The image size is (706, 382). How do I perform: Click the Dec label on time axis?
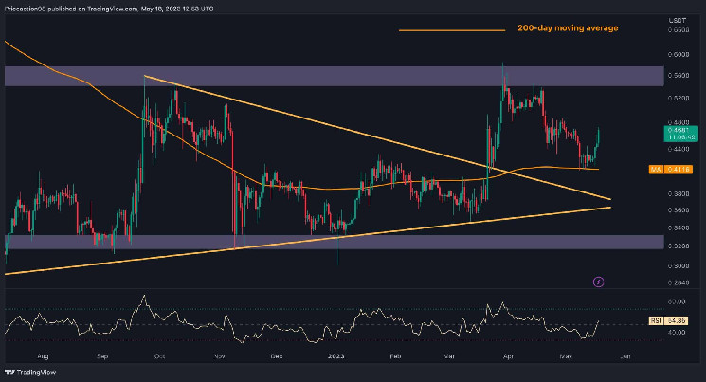click(277, 356)
